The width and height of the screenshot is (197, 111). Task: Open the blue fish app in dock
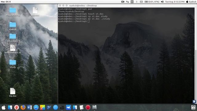[x=68, y=108]
